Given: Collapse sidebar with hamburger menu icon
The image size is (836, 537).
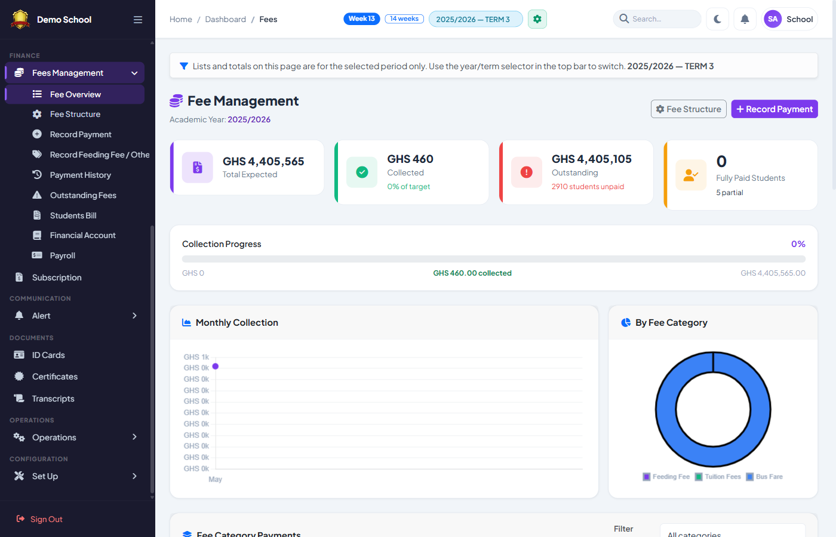Looking at the screenshot, I should click(x=138, y=20).
